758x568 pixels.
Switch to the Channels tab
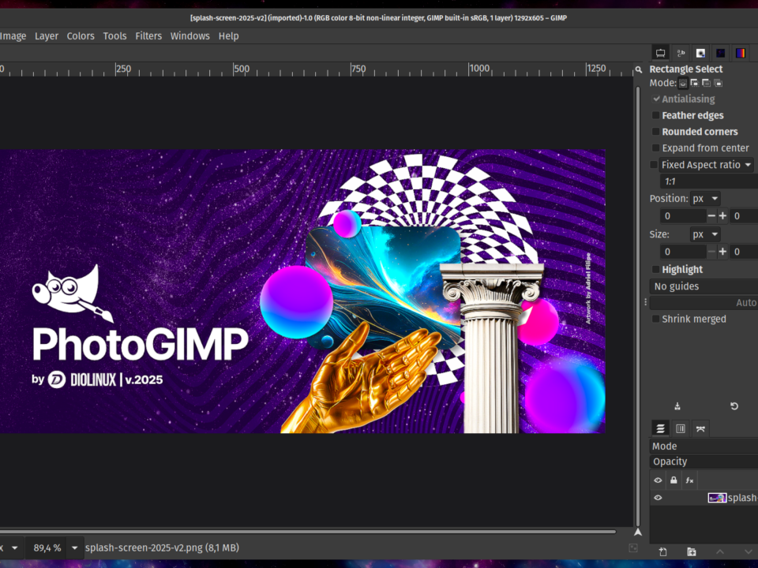click(x=681, y=428)
